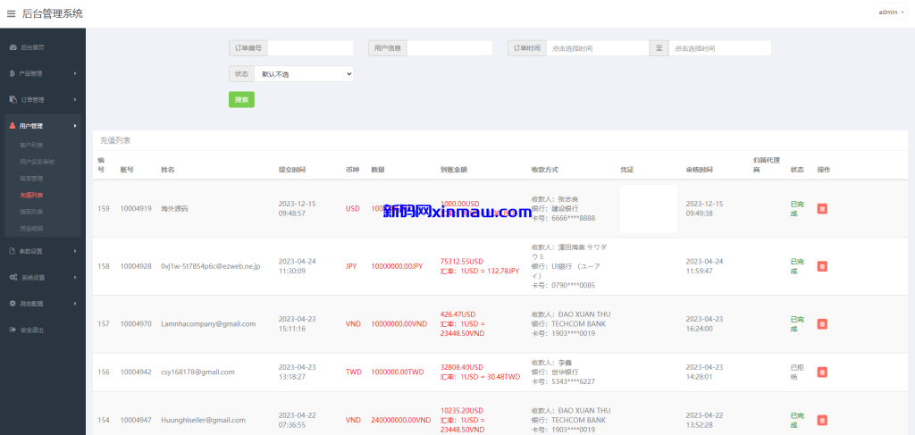Click the green 搜索 button
This screenshot has height=435, width=915.
241,100
